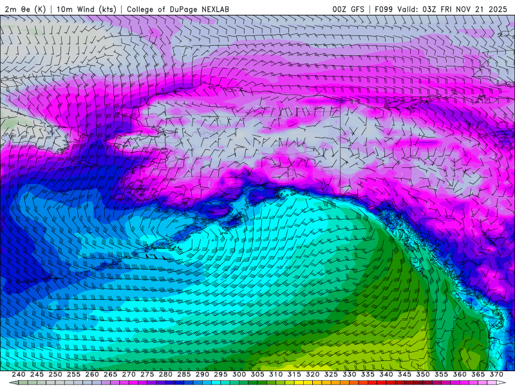This screenshot has height=386, width=515.
Task: Click the "03Z FRI NOV 21 2025" valid time
Action: [465, 9]
